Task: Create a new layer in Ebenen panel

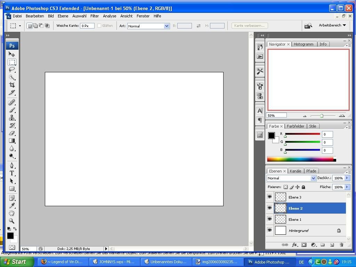Action: point(332,245)
